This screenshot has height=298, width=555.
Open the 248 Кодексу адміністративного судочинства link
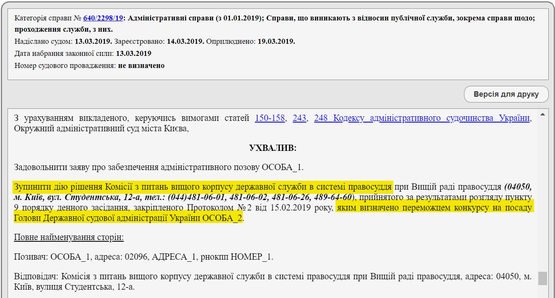coord(421,118)
